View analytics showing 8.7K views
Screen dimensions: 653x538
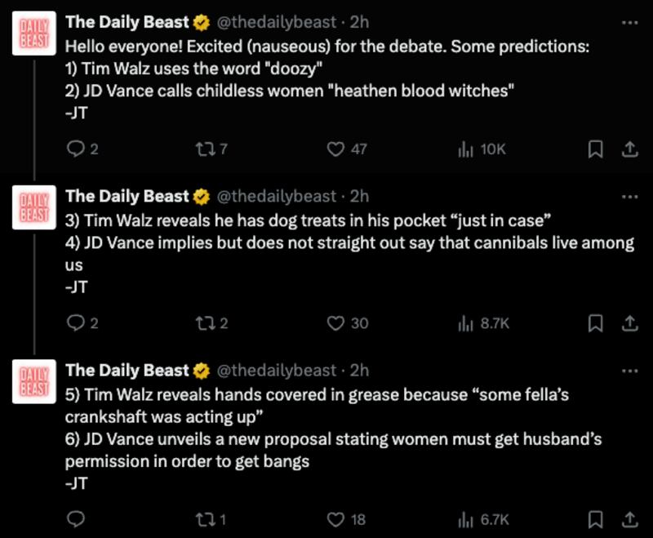[466, 323]
